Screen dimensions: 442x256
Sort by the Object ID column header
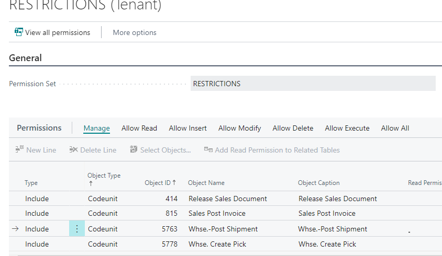(x=160, y=183)
